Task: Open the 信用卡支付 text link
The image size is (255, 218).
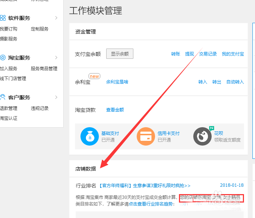Action: tap(169, 133)
